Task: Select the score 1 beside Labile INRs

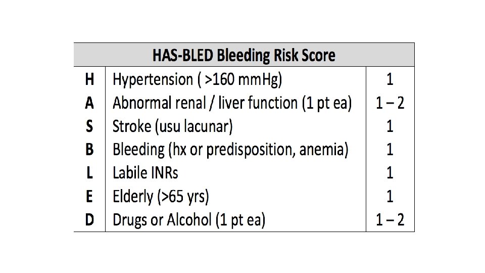Action: pyautogui.click(x=390, y=173)
